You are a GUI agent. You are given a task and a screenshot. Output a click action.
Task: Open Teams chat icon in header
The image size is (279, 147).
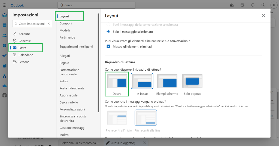[x=232, y=5]
